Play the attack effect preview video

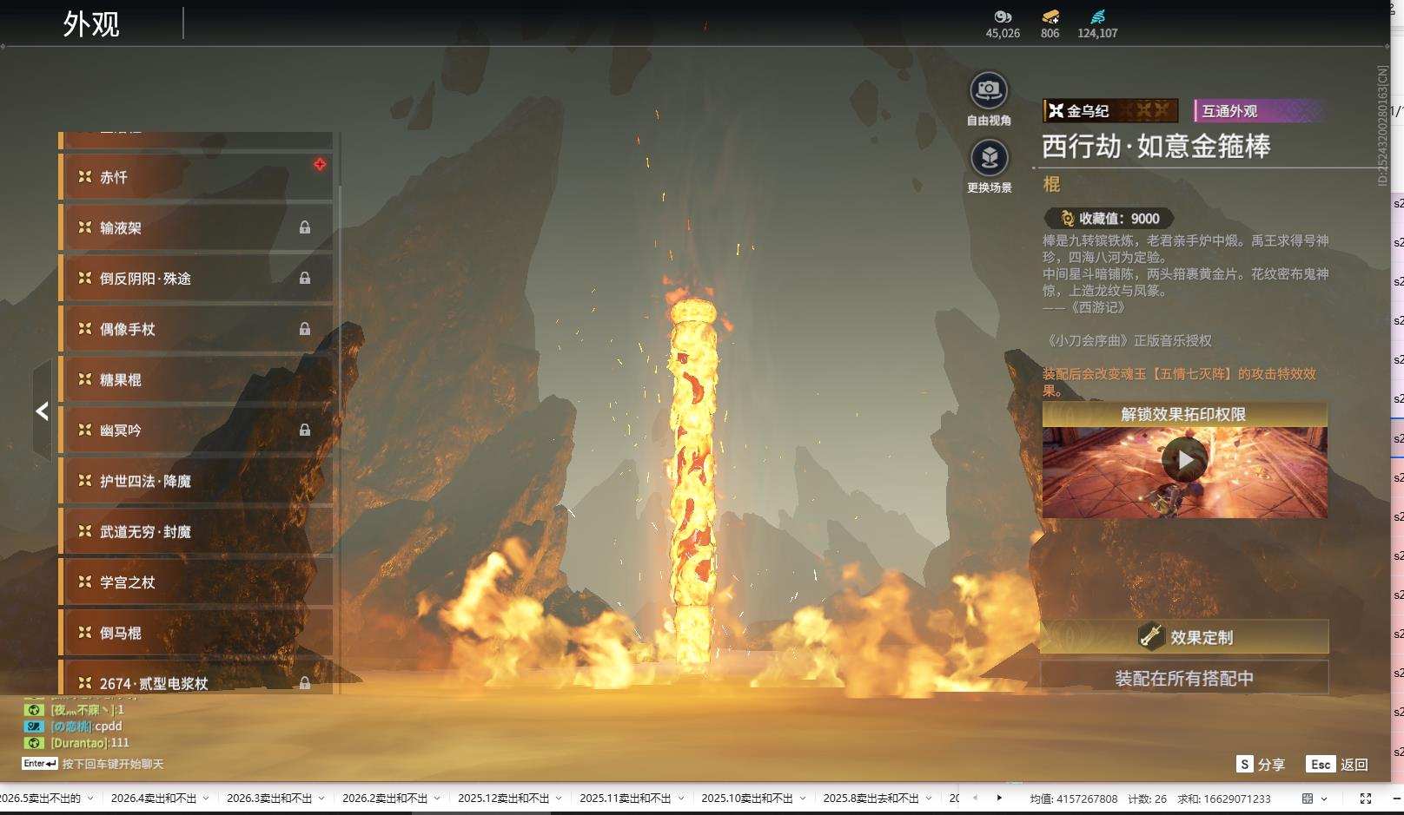pos(1184,460)
